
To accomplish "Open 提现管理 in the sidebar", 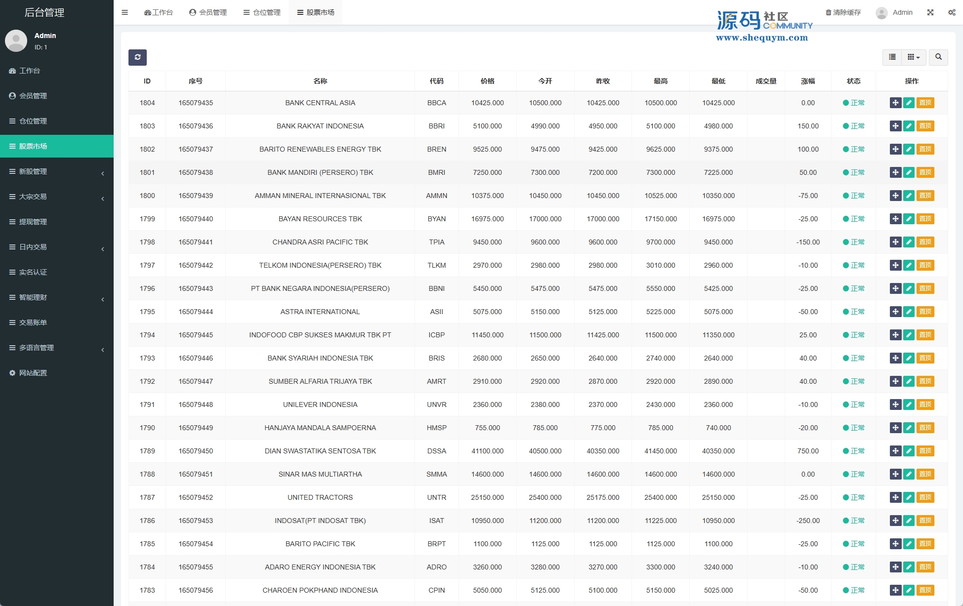I will pos(33,222).
